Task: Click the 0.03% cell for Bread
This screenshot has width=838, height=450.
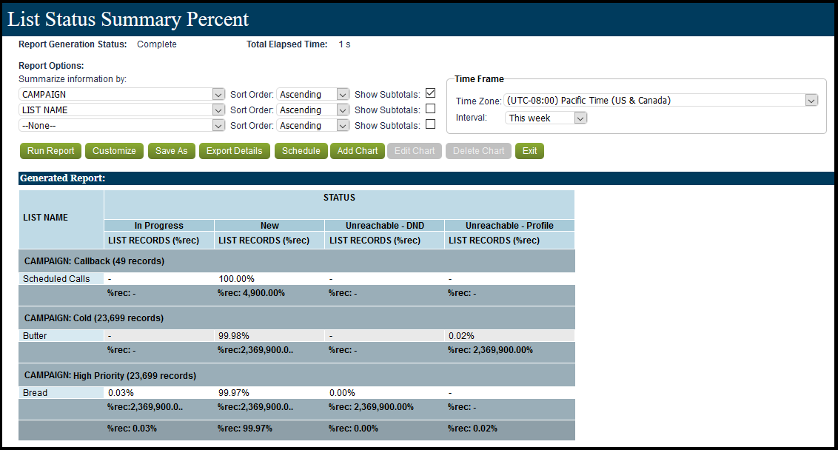Action: click(159, 393)
